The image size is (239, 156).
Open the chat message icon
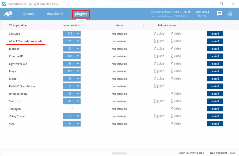(219, 14)
